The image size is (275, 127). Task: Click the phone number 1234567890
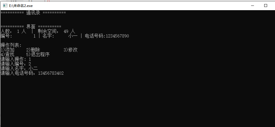coord(118,36)
